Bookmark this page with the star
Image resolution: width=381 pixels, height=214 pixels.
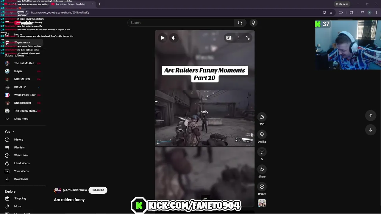[x=331, y=12]
